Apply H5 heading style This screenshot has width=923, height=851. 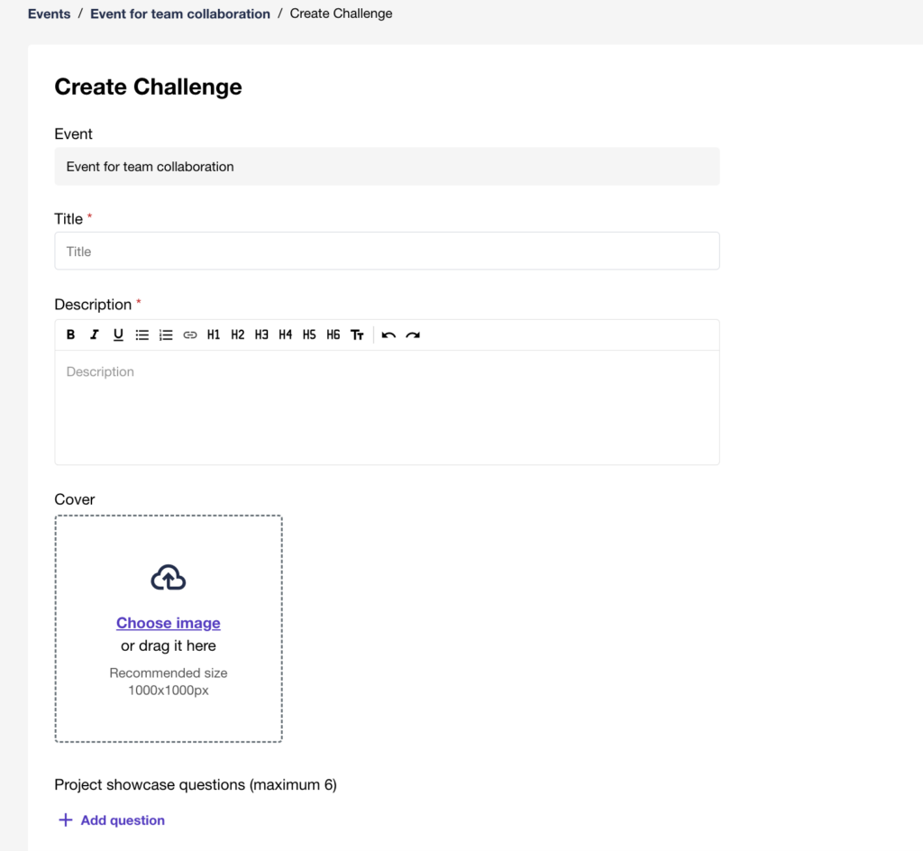pos(309,335)
